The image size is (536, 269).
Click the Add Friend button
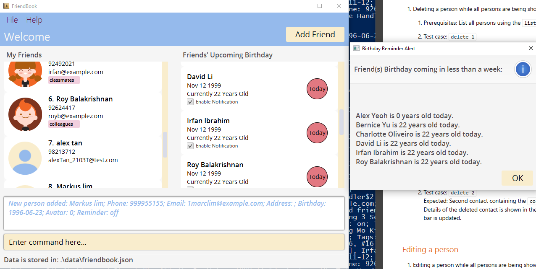point(315,34)
